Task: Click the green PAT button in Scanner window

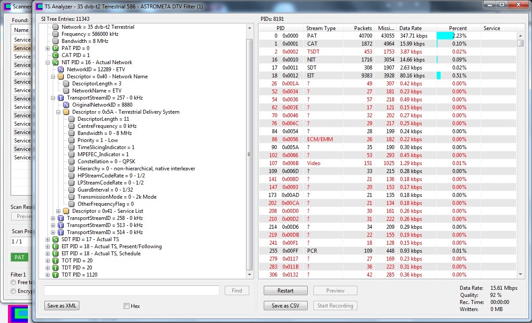Action: (x=20, y=257)
